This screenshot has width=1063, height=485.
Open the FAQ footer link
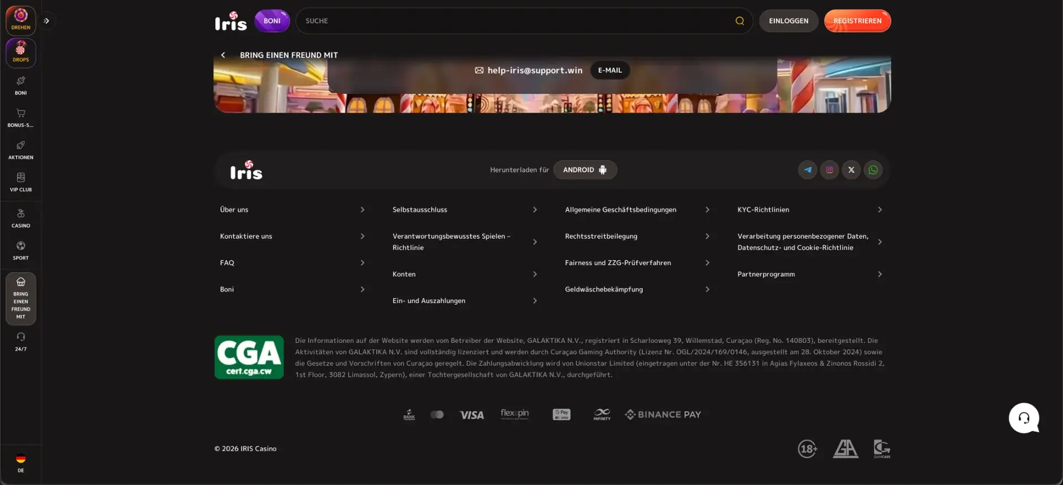coord(292,263)
